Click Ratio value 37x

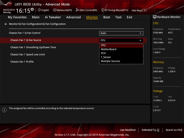tap(170, 43)
